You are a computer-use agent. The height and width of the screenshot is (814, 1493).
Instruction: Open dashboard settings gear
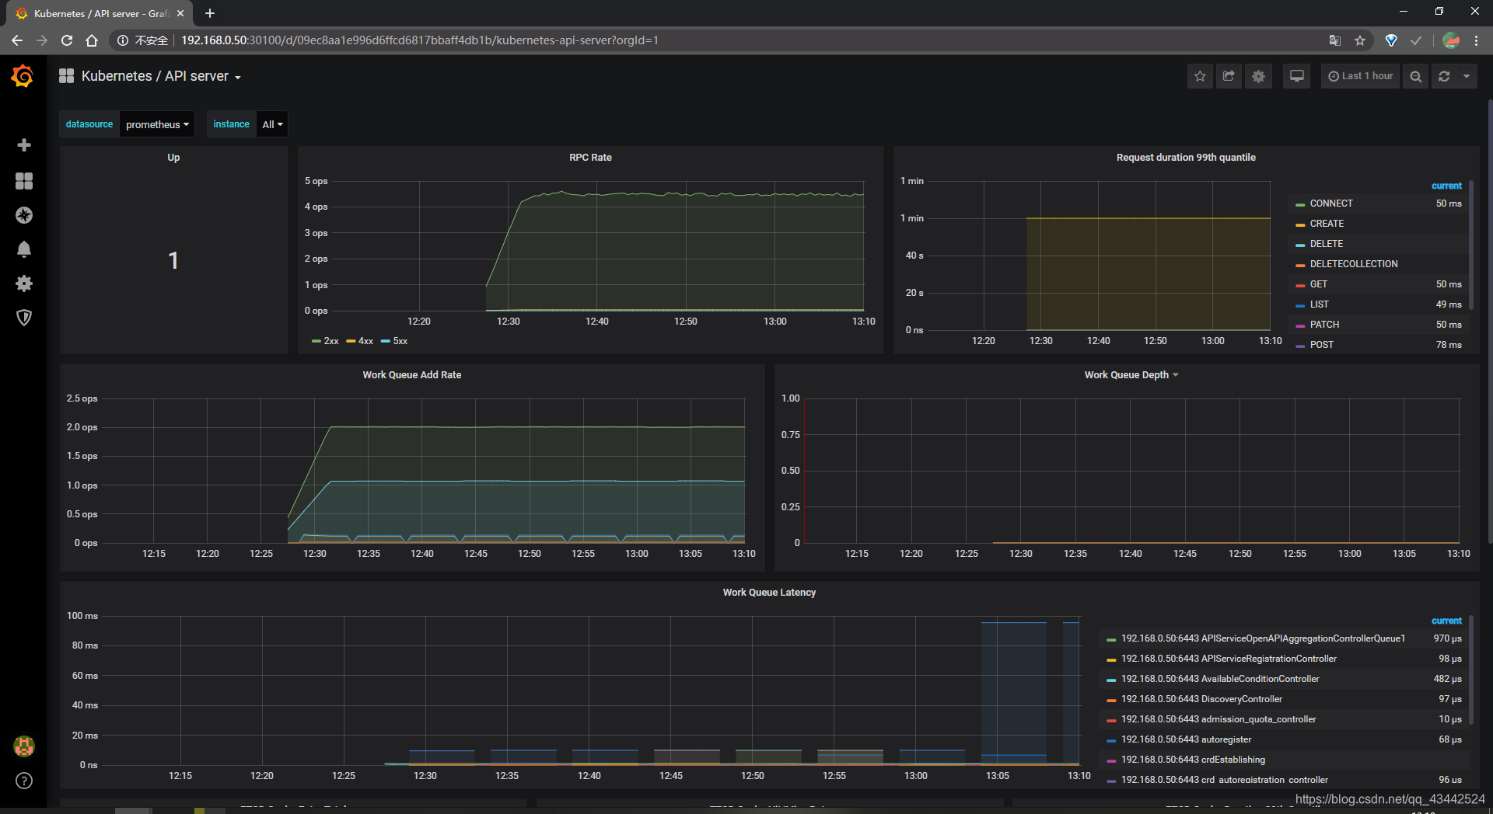pyautogui.click(x=1258, y=76)
